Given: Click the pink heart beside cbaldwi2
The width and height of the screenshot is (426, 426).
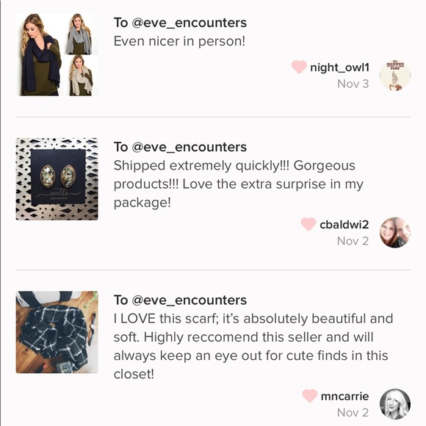Looking at the screenshot, I should [308, 224].
